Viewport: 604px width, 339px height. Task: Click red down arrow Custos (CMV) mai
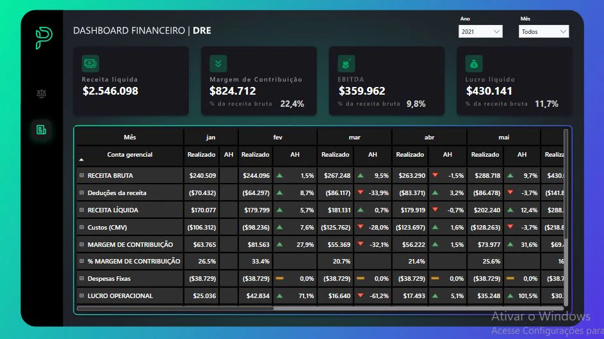click(510, 227)
